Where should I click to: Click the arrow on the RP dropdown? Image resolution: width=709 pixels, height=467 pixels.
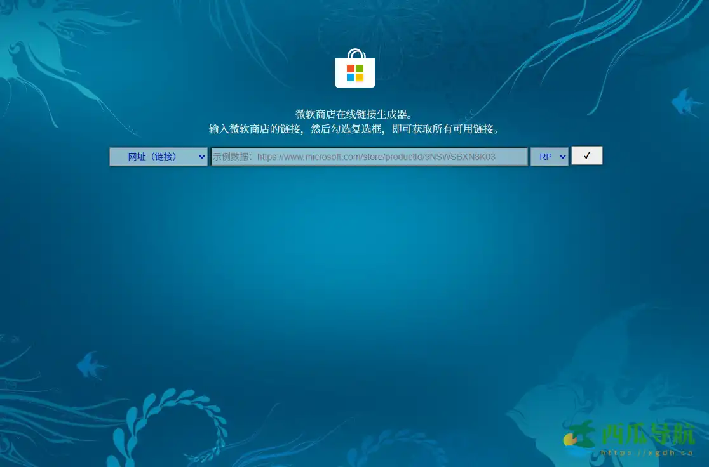(562, 157)
